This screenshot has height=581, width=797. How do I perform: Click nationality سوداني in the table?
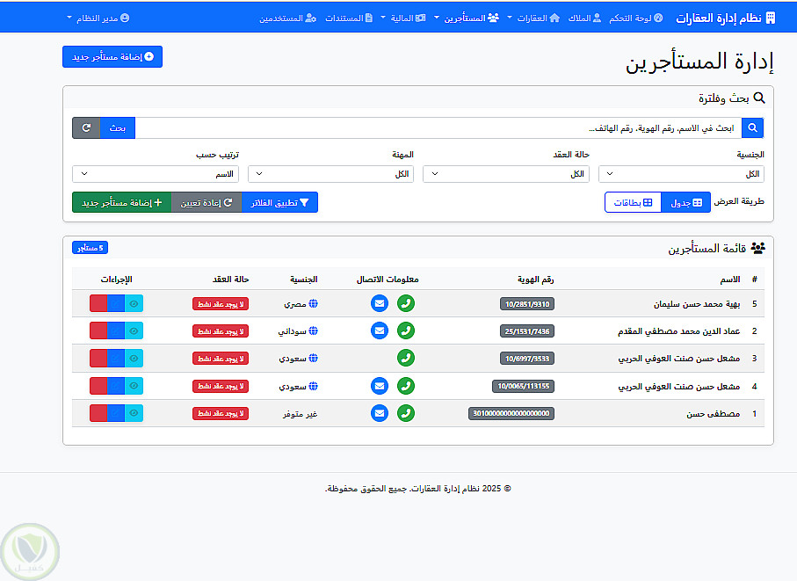point(293,331)
